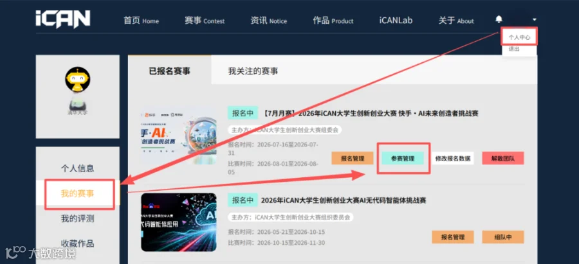Open 赛事 Contest menu
Viewport: 579px width, 264px height.
(205, 21)
